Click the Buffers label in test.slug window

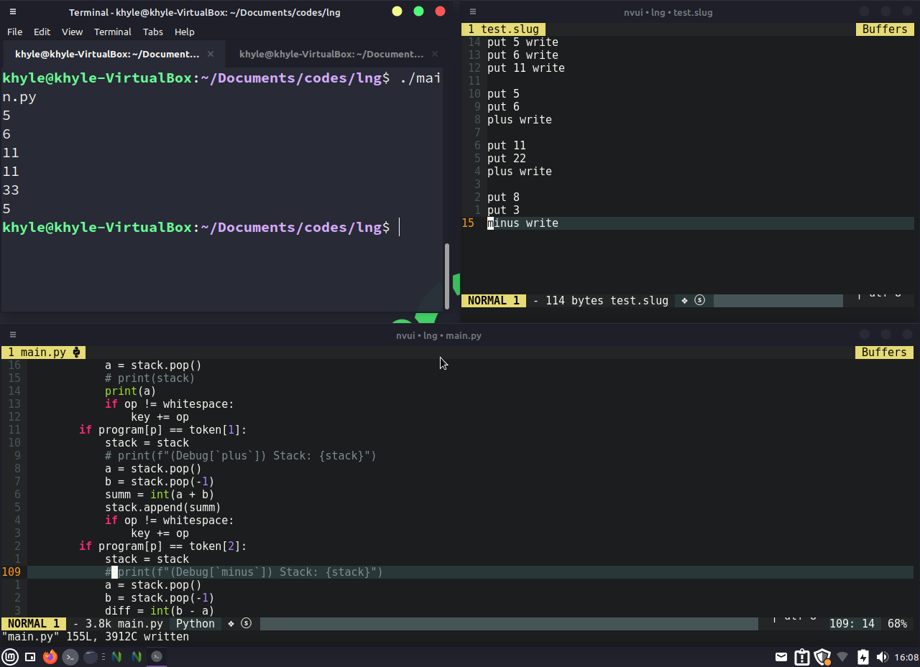click(x=885, y=29)
